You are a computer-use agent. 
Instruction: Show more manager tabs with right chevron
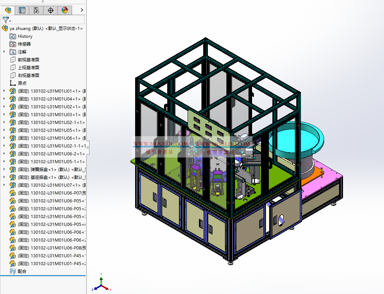82,10
